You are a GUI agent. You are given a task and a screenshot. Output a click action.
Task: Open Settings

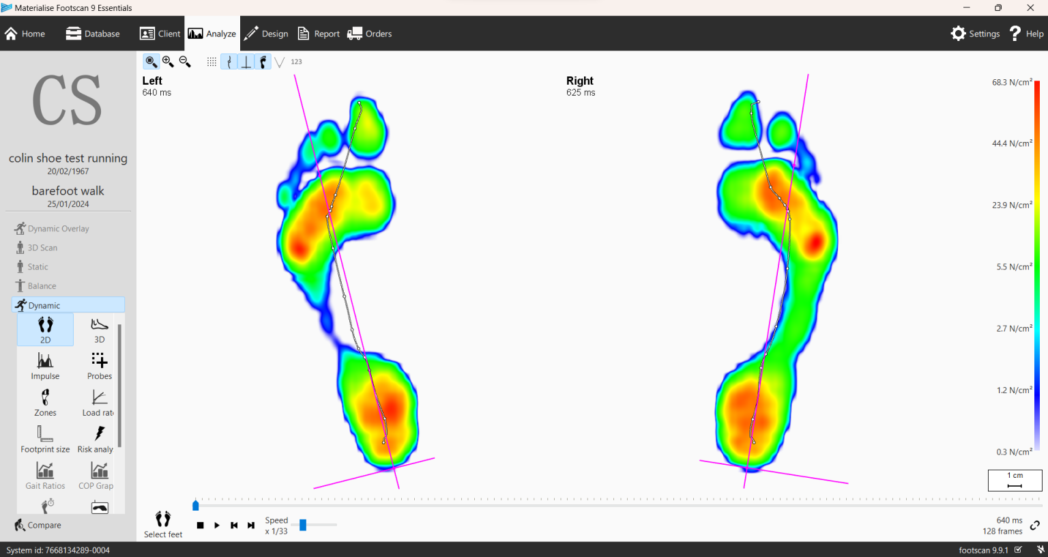(x=976, y=33)
